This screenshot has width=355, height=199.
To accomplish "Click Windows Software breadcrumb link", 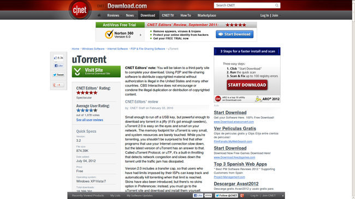I will (x=93, y=49).
